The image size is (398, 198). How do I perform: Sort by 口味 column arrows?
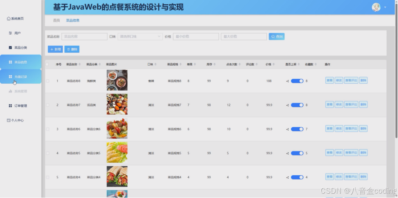coord(155,65)
